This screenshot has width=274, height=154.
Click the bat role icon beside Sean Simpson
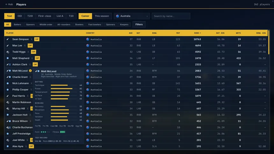(8, 39)
